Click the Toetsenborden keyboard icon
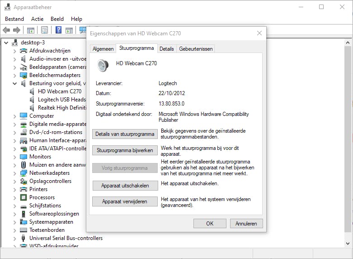 24,230
